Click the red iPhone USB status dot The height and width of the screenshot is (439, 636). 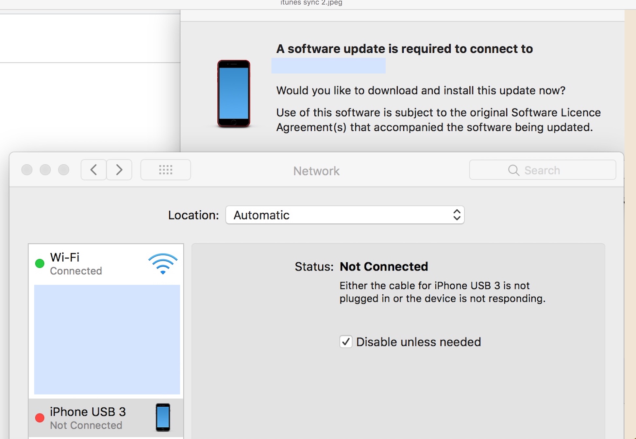click(40, 418)
